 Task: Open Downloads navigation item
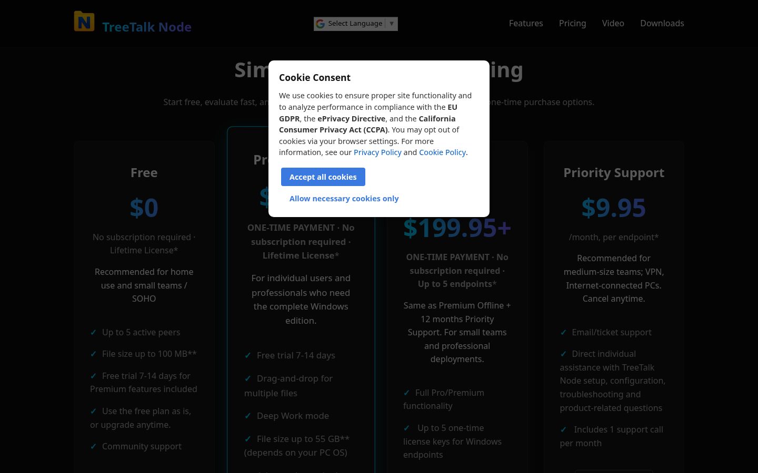tap(662, 23)
